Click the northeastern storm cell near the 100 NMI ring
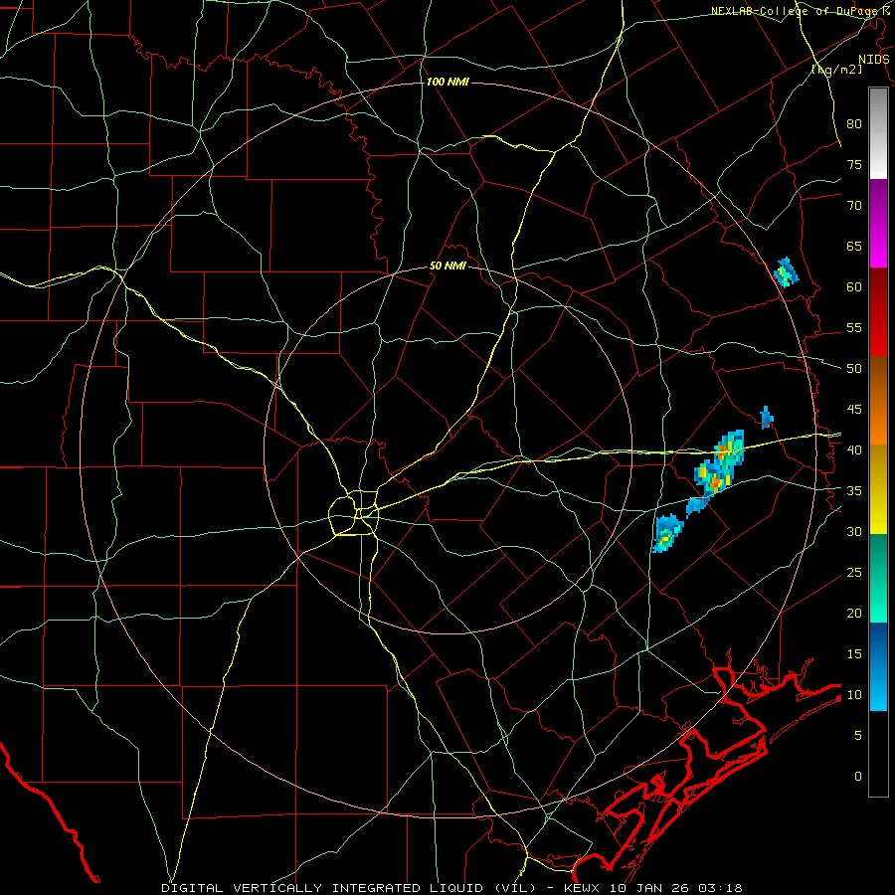The width and height of the screenshot is (895, 895). click(x=786, y=272)
